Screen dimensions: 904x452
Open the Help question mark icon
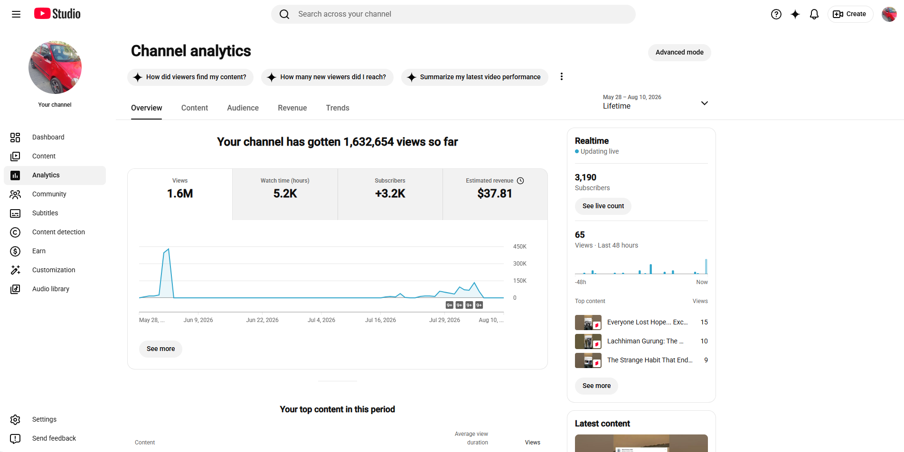[x=776, y=14]
